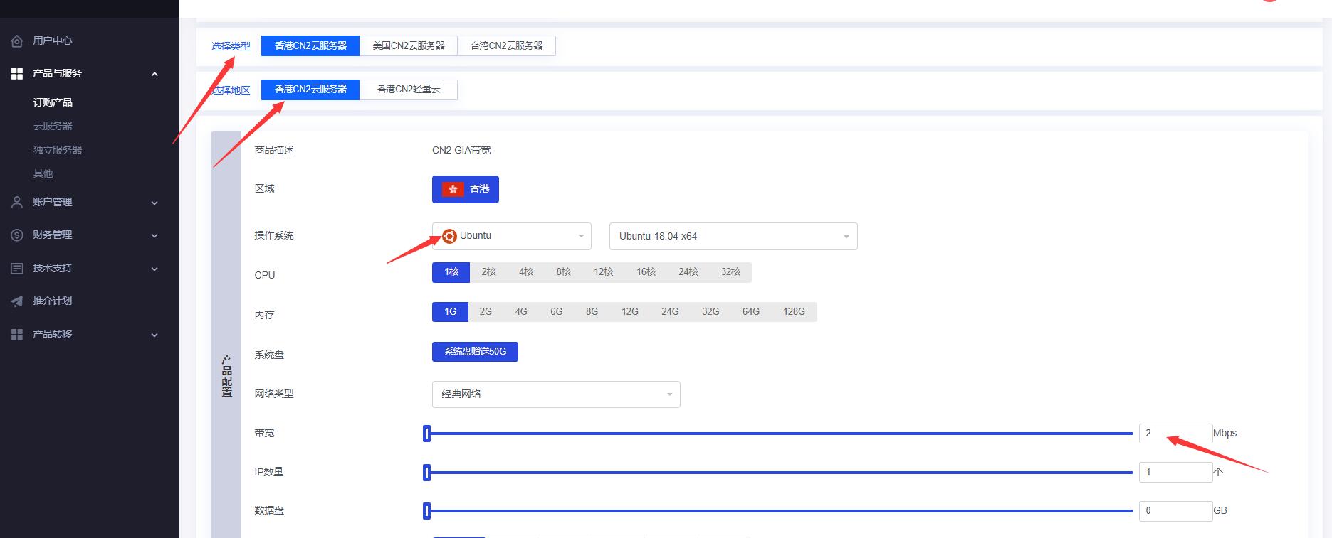
Task: Click the grid icon beside 产品与服务
Action: 17,74
